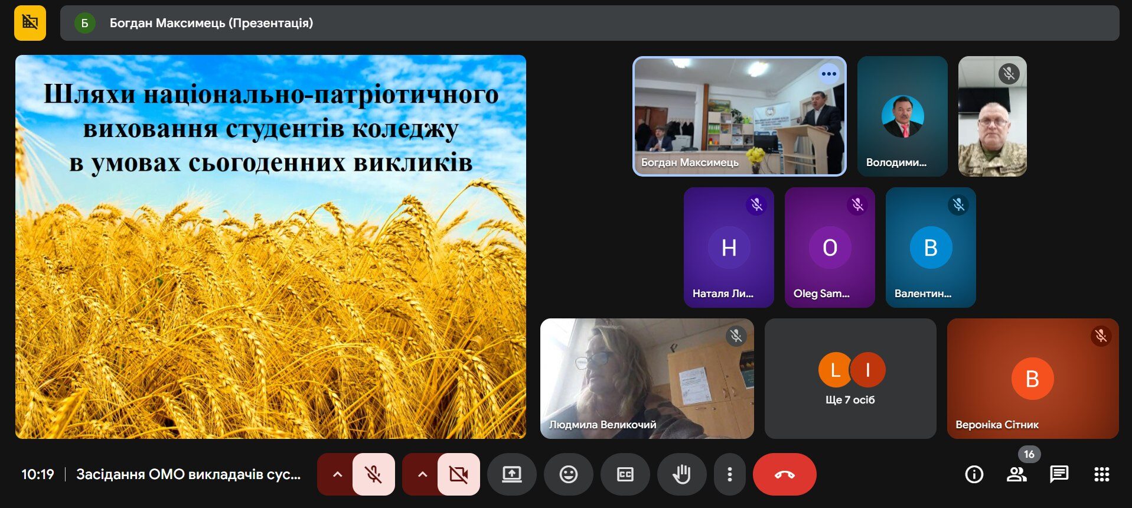Image resolution: width=1132 pixels, height=508 pixels.
Task: Click the "Ще 7 осіб" tile
Action: (x=850, y=379)
